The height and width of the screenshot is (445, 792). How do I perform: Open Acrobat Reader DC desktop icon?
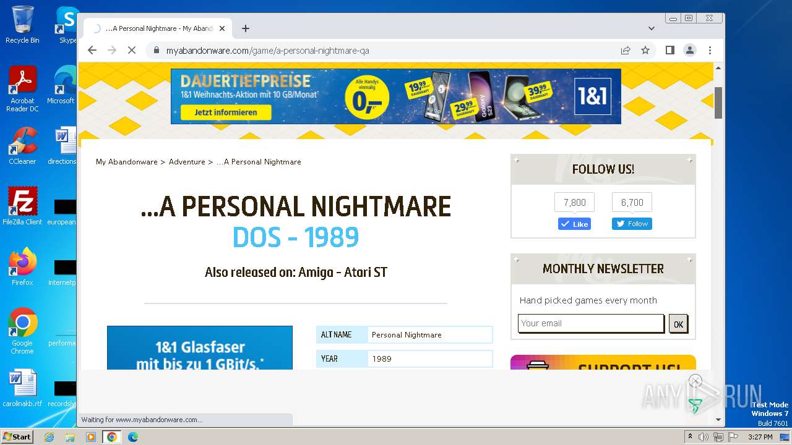point(22,89)
